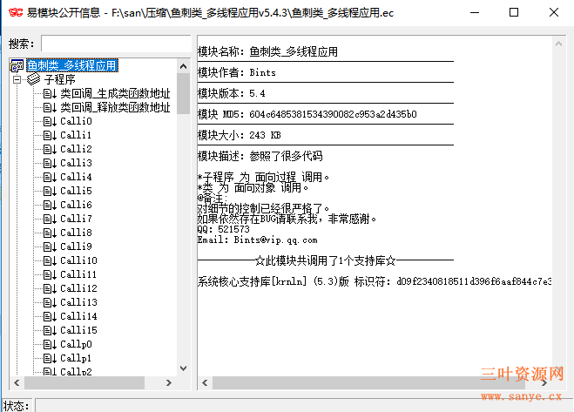Click the subroutine icon next to Calli12
The height and width of the screenshot is (412, 574).
point(50,288)
